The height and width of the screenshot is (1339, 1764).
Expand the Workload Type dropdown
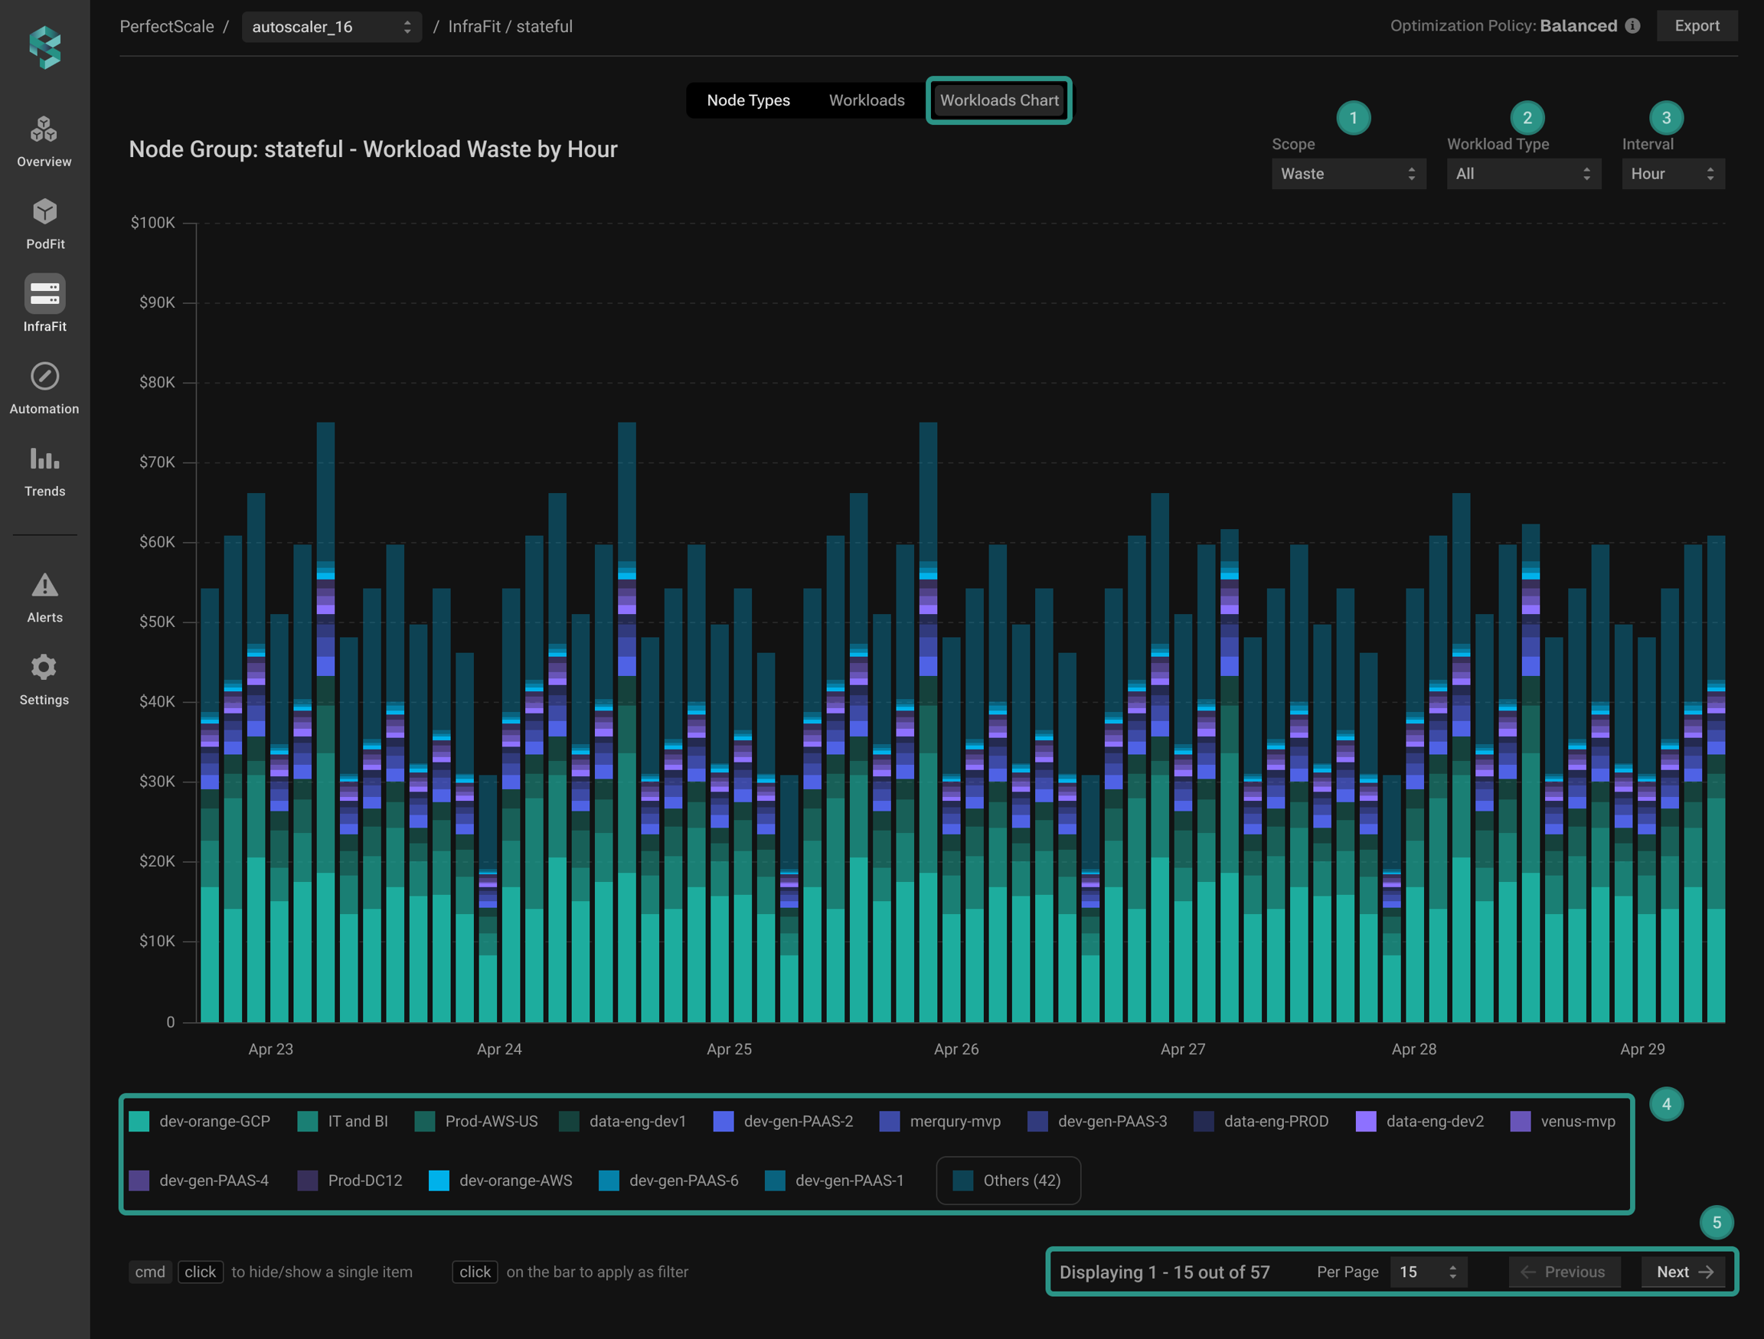pos(1523,174)
